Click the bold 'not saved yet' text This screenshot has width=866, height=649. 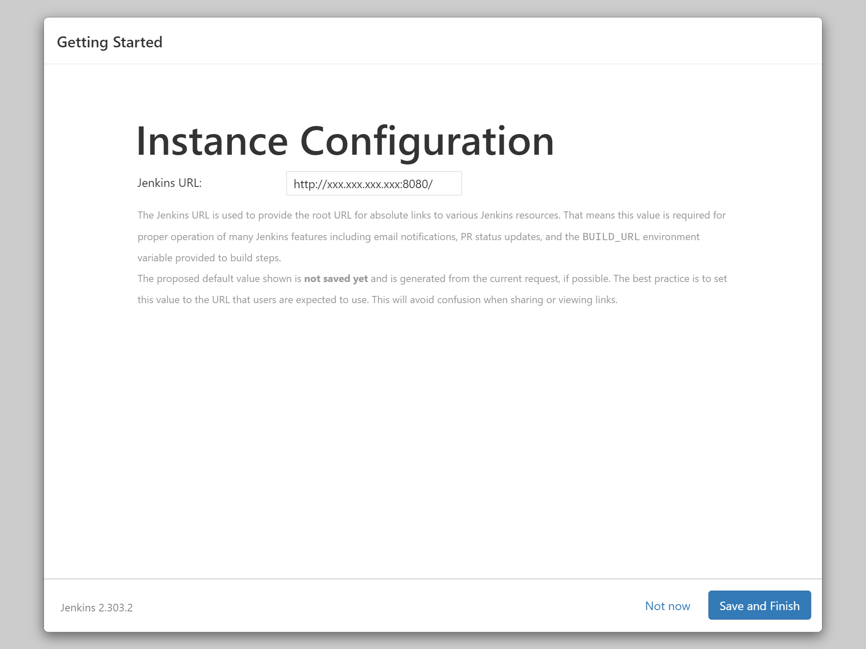pos(336,279)
